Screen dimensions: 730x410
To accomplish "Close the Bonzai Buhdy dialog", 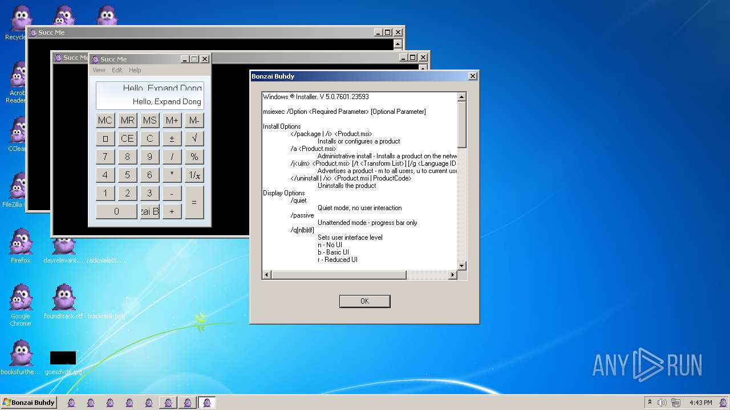I will 472,76.
